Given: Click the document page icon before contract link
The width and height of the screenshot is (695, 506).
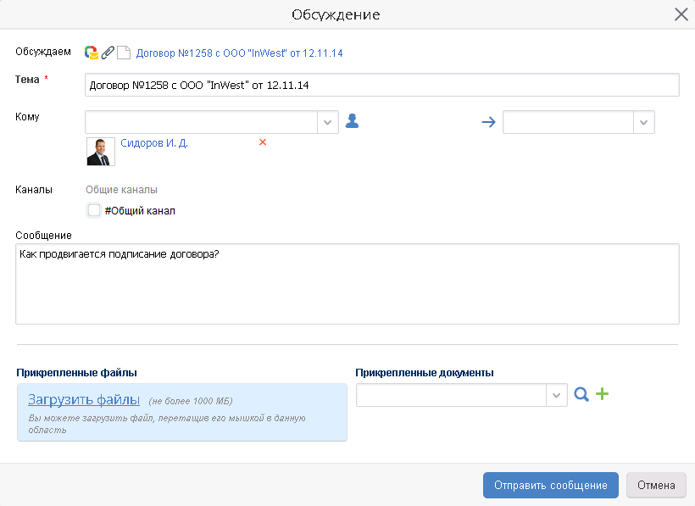Looking at the screenshot, I should 123,53.
